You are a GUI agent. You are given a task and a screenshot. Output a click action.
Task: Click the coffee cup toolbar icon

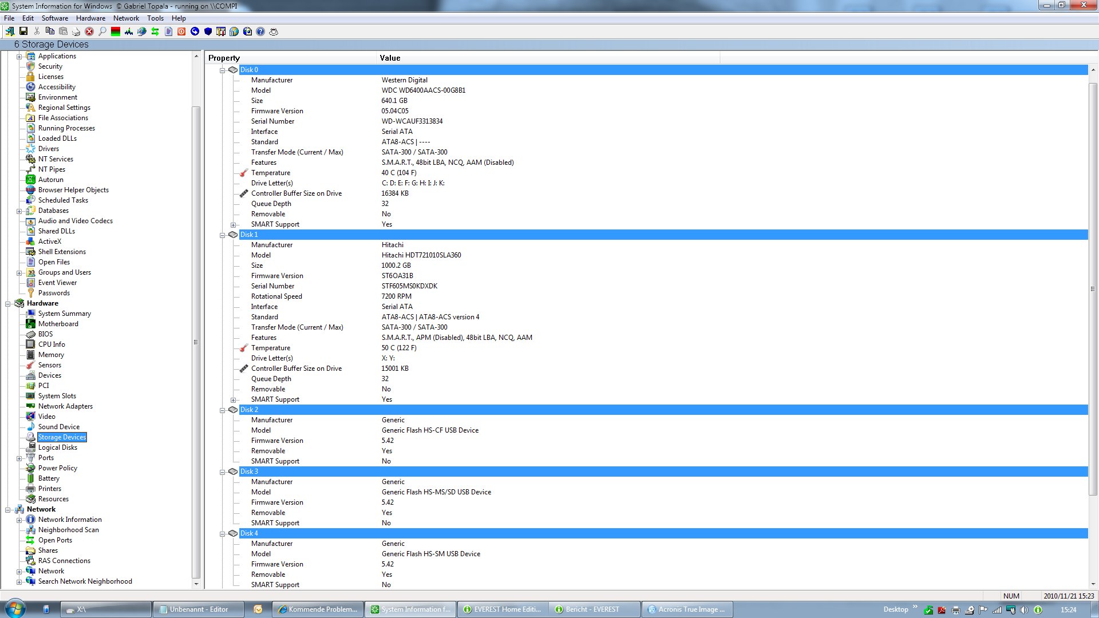click(x=274, y=31)
